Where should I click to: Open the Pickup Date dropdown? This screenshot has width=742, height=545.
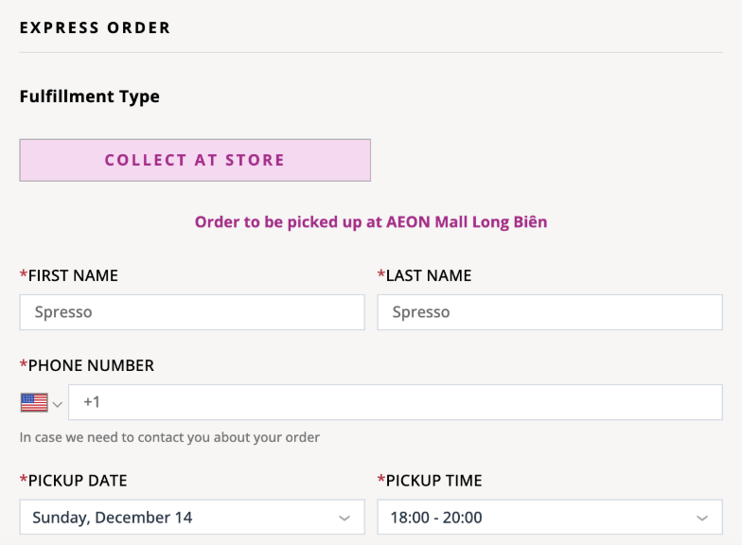coord(192,518)
